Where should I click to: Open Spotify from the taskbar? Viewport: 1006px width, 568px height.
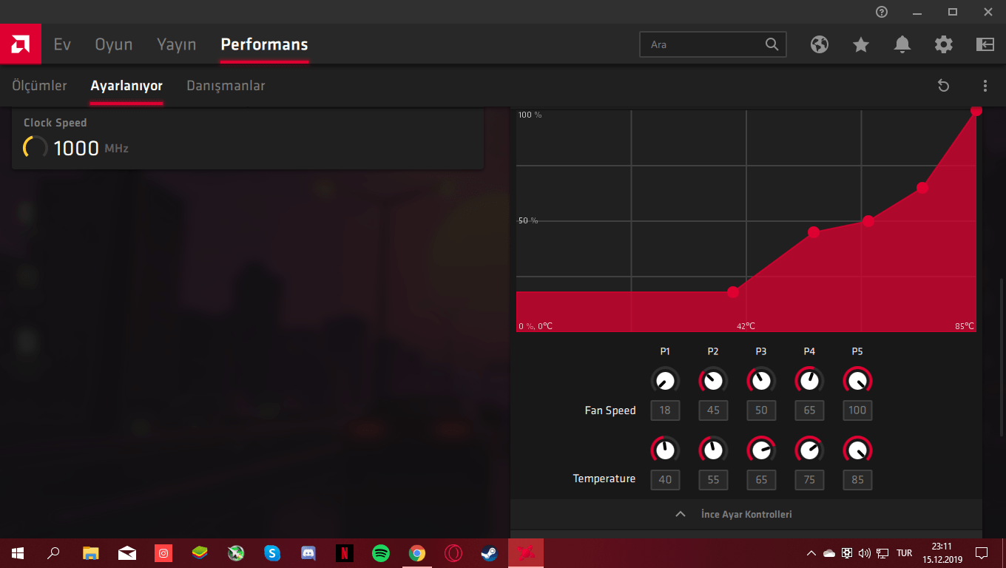click(381, 552)
